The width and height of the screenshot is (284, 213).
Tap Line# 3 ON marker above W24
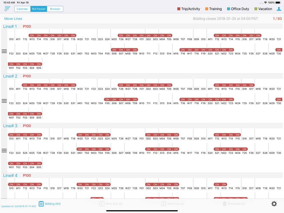(238, 149)
